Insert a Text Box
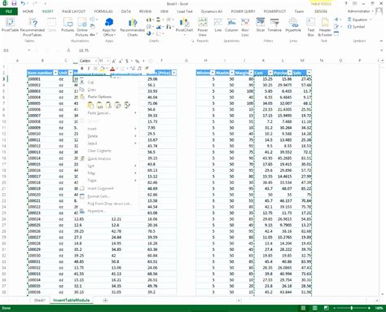Viewport: 386px width, 312px height. (311, 27)
